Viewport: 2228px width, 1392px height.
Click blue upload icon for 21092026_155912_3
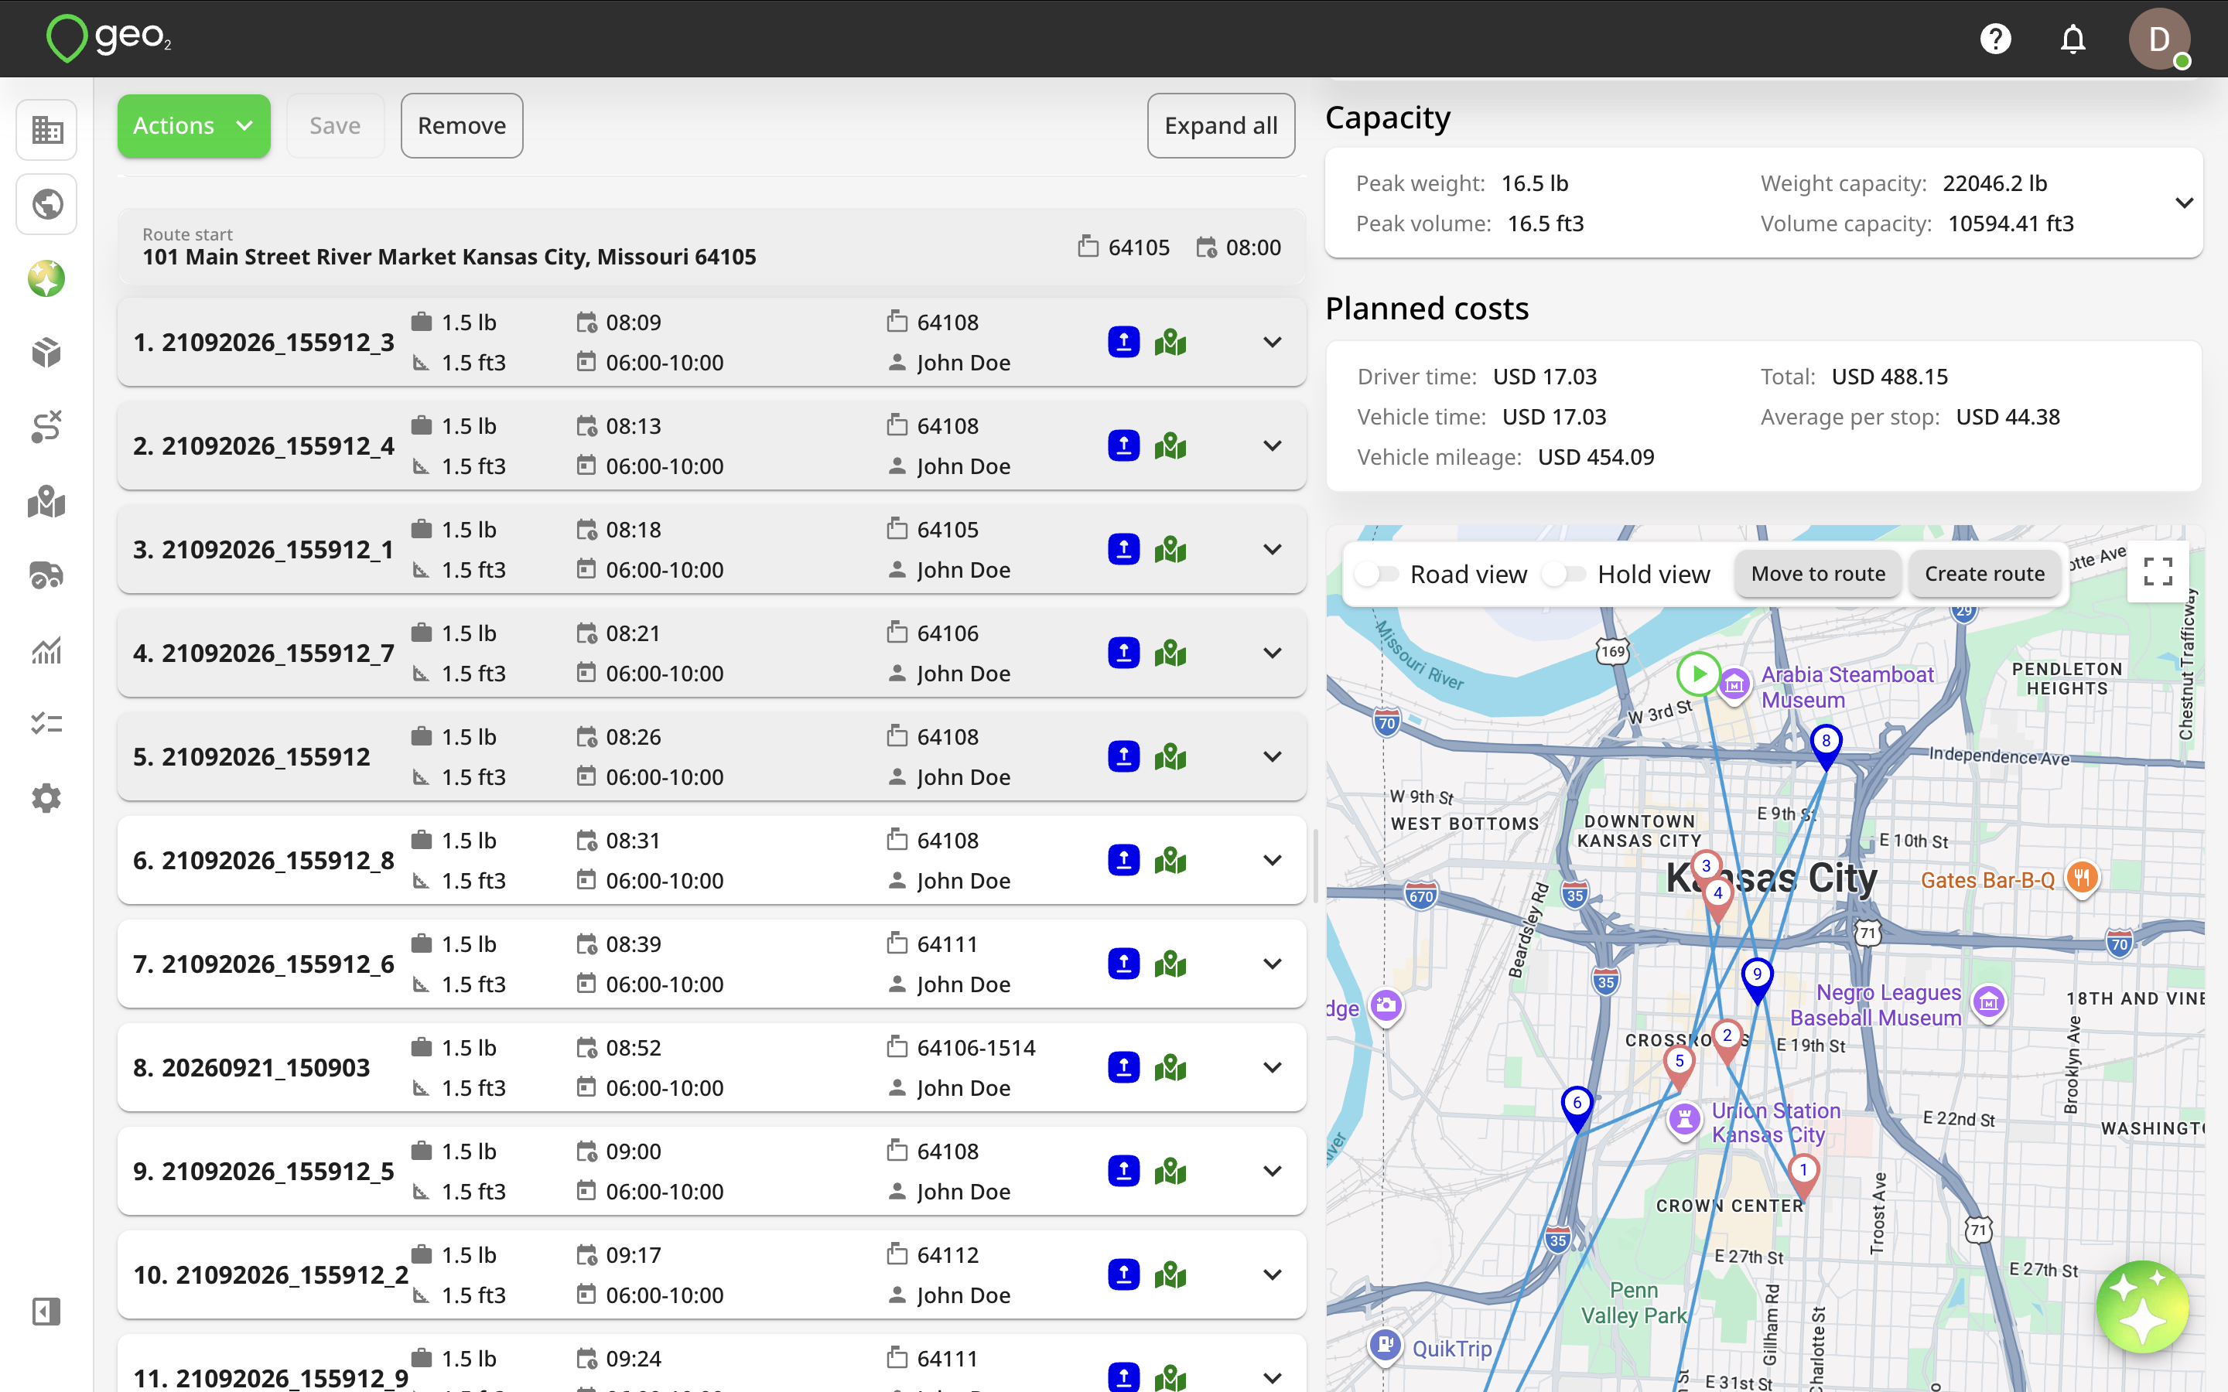[x=1123, y=343]
